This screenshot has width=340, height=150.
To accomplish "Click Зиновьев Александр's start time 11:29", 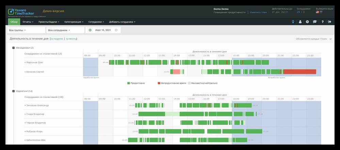I will click(x=132, y=105).
